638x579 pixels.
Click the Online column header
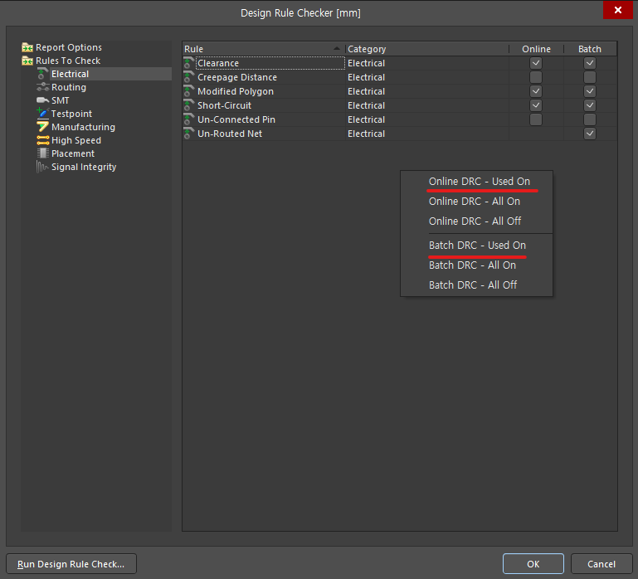pos(536,49)
